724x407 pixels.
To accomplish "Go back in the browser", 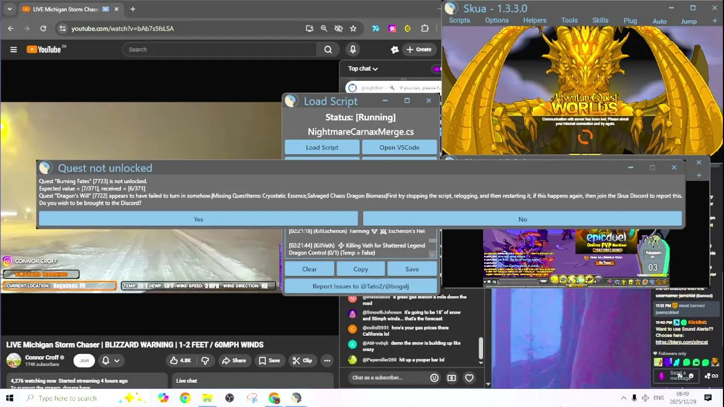I will point(11,28).
